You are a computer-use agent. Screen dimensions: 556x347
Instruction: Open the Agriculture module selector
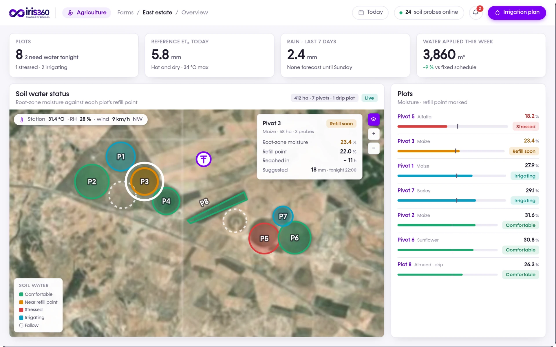87,12
